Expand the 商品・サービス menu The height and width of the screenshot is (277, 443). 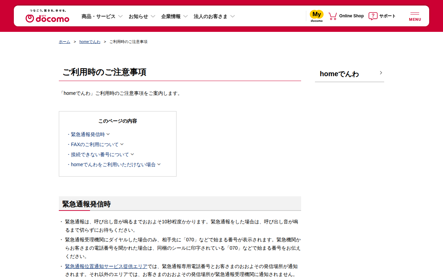coord(102,16)
